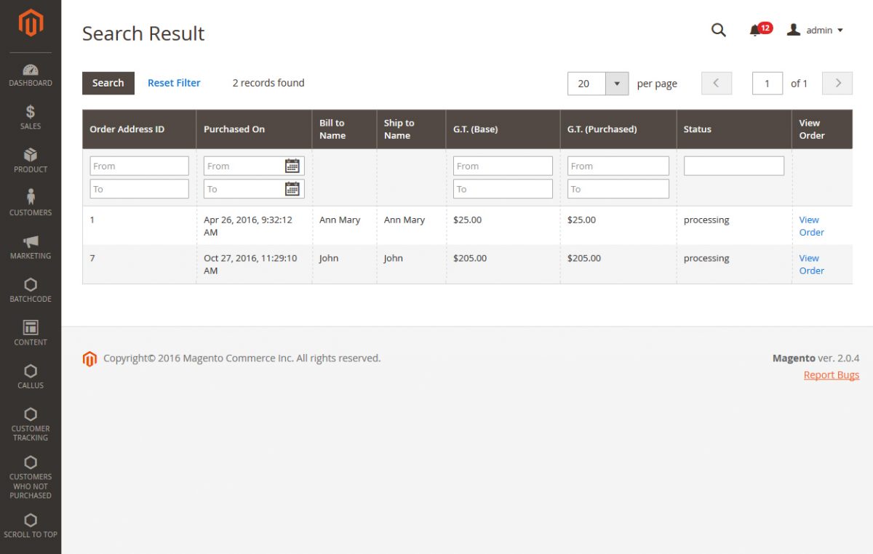Open Customers Who Not Purchased section
This screenshot has width=873, height=554.
coord(30,473)
